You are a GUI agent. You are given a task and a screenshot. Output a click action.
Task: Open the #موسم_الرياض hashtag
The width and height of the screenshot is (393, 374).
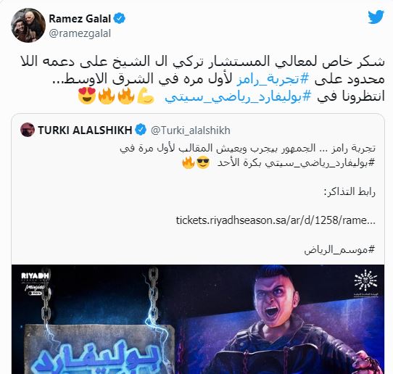[x=340, y=250]
